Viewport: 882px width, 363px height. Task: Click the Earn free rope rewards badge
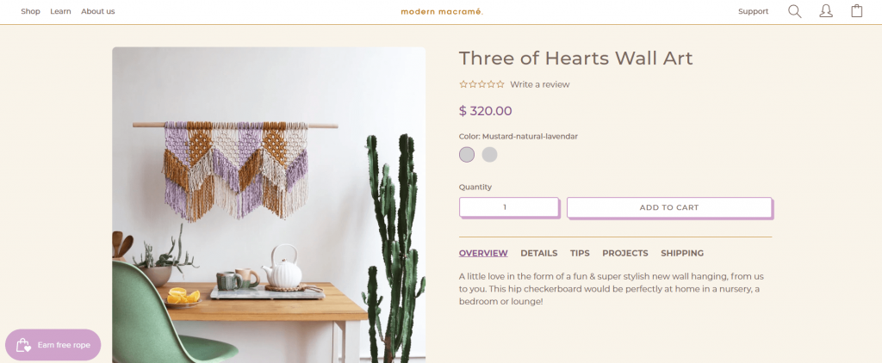click(x=53, y=345)
